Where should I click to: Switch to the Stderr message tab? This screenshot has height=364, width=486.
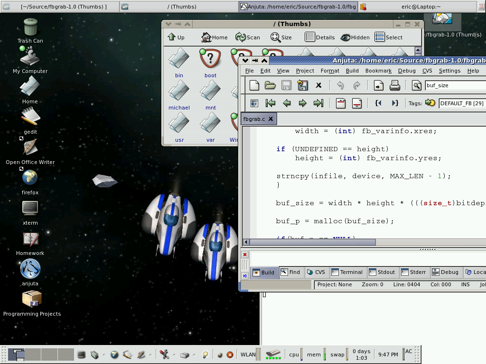click(x=413, y=272)
